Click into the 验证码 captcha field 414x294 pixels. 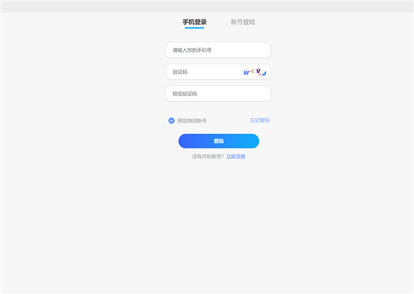point(202,72)
